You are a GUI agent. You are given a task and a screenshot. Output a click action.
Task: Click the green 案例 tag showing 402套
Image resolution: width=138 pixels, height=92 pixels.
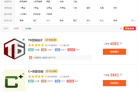31,50
